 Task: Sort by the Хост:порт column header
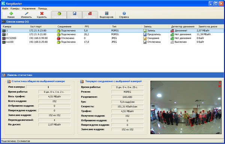point(42,27)
